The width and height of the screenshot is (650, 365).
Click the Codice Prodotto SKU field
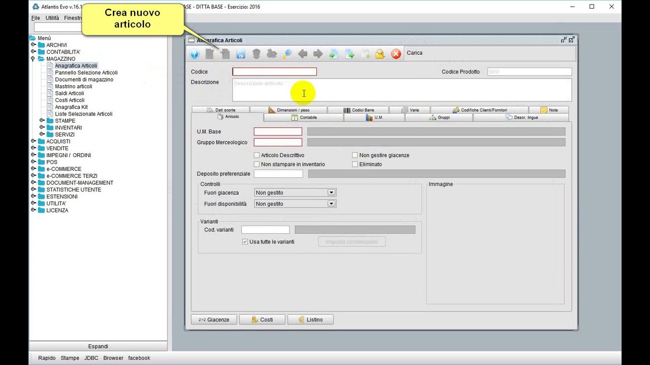pyautogui.click(x=529, y=72)
